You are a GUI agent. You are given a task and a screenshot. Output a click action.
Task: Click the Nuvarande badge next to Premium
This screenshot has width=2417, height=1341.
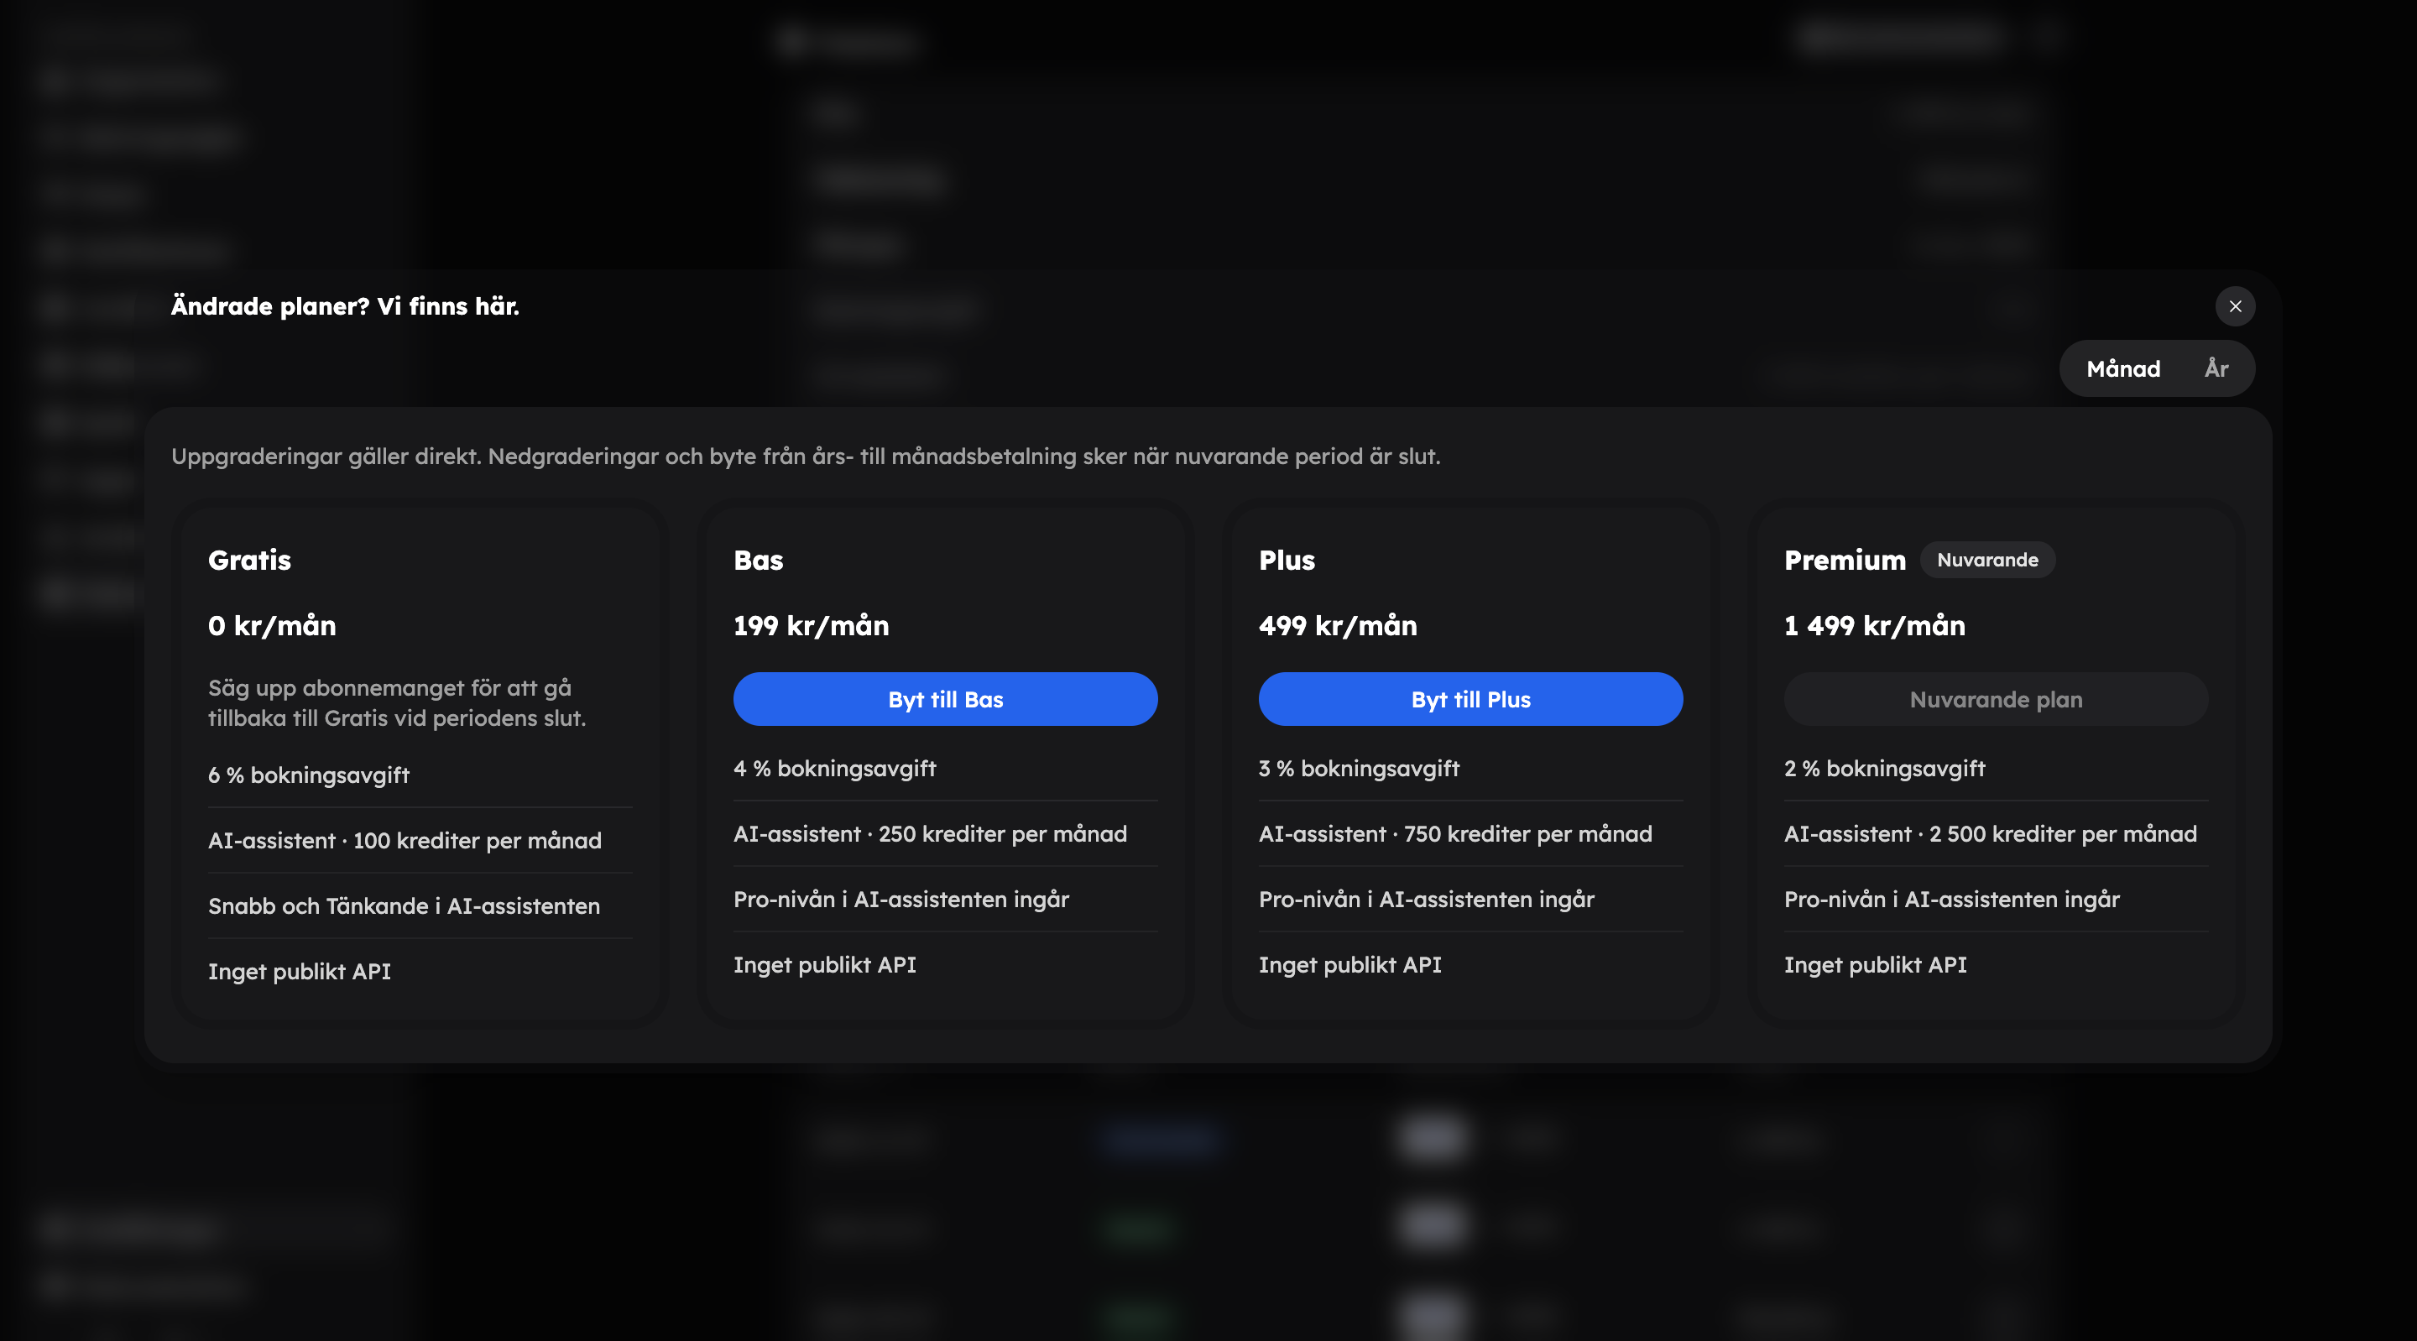click(x=1987, y=561)
